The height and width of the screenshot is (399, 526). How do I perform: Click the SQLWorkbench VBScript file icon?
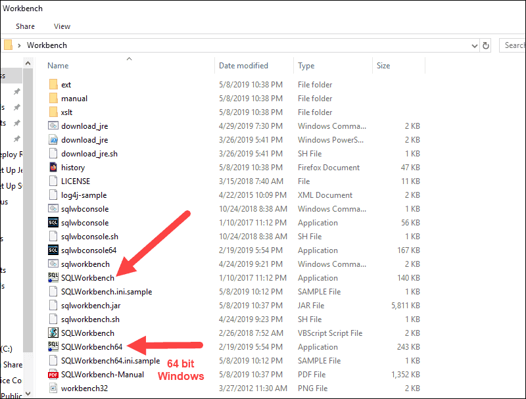(53, 333)
